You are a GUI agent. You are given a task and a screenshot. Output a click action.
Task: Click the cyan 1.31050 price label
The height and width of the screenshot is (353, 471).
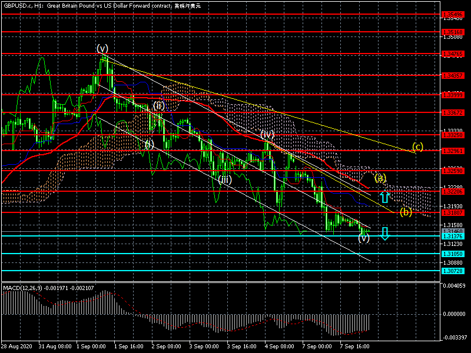[453, 254]
